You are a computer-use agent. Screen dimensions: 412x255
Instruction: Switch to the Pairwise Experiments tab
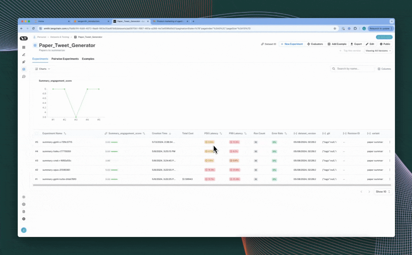coord(65,59)
